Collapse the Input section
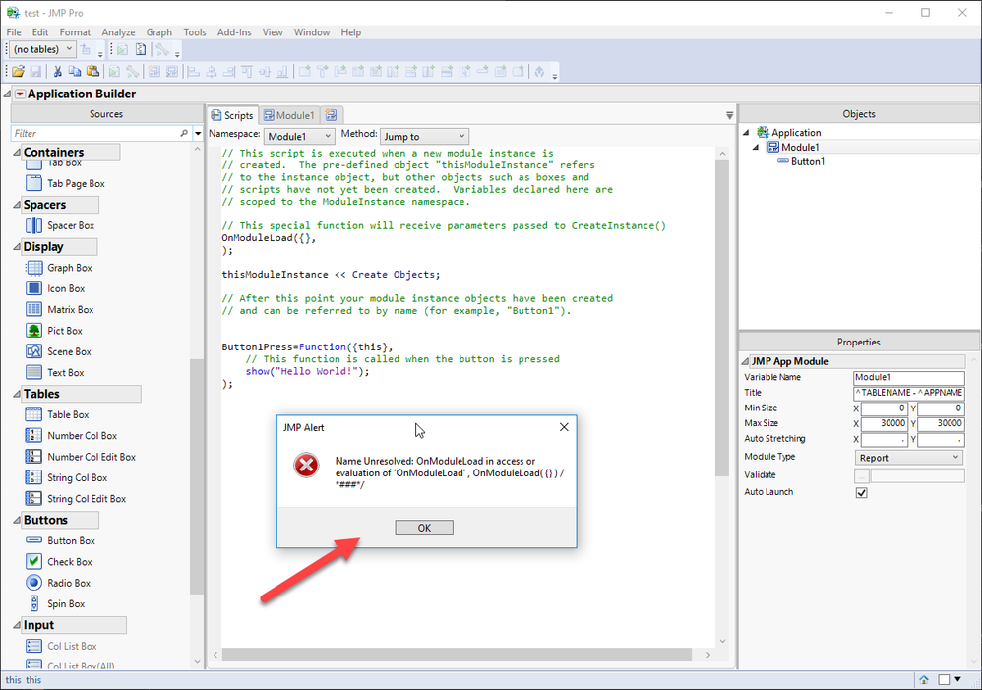982x690 pixels. 17,625
